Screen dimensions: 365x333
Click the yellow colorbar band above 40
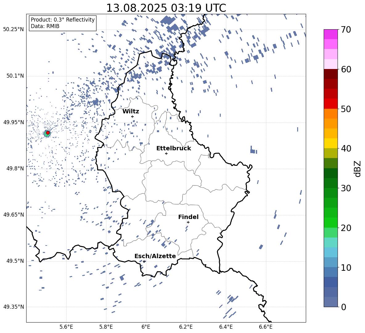coord(331,144)
